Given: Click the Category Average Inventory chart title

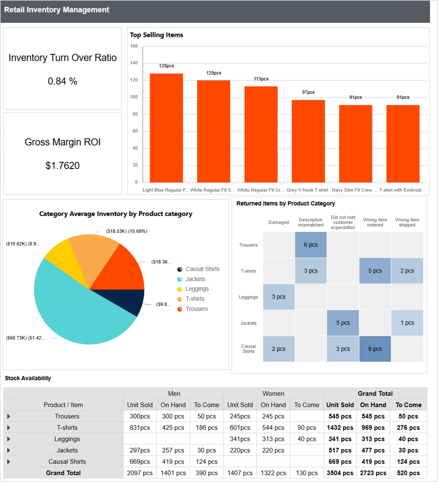Looking at the screenshot, I should [x=116, y=214].
